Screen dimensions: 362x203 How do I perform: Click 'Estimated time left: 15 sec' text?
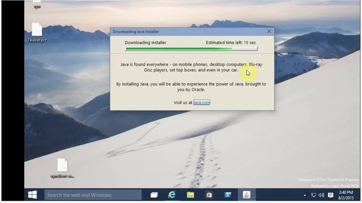[x=231, y=43]
